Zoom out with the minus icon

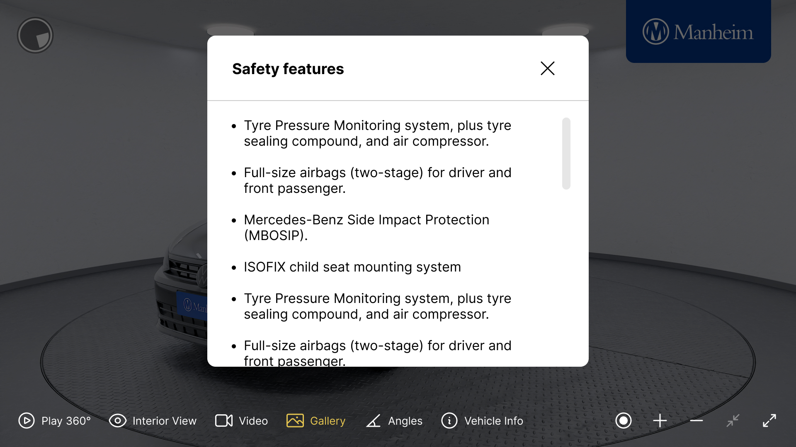696,421
